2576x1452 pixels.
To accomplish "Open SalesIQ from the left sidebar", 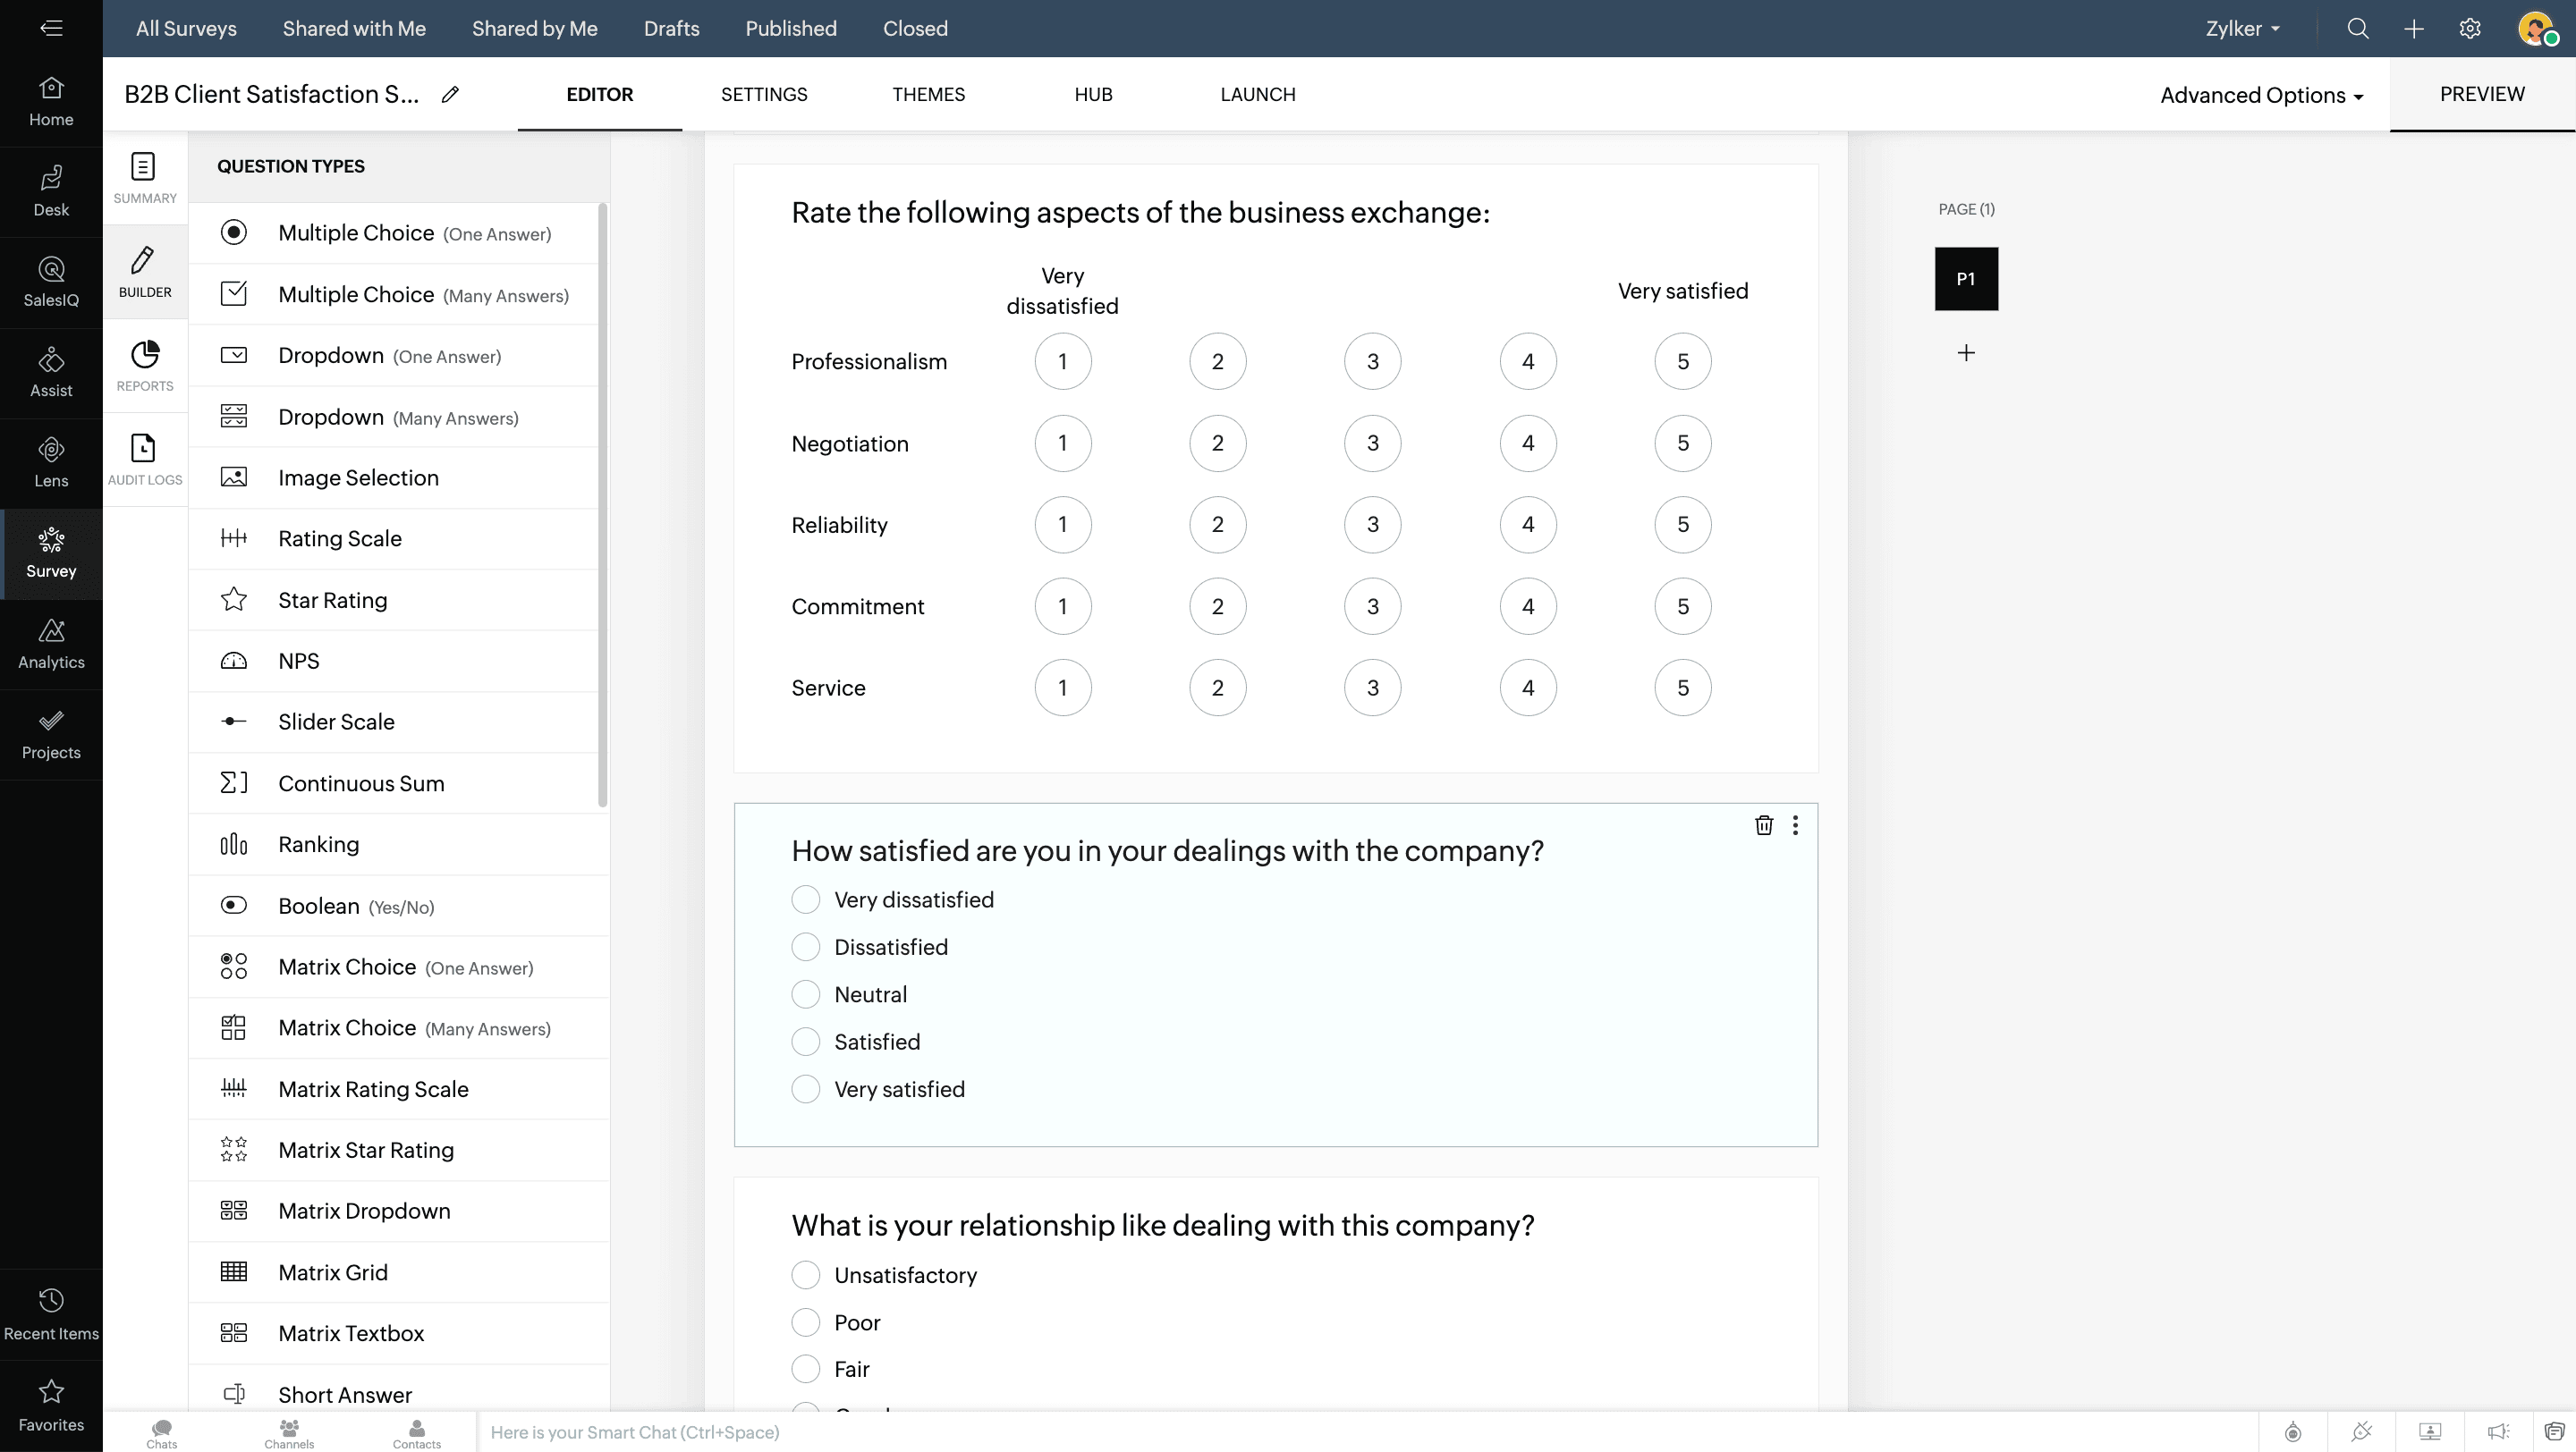I will click(51, 282).
